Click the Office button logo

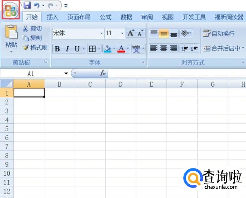10,10
